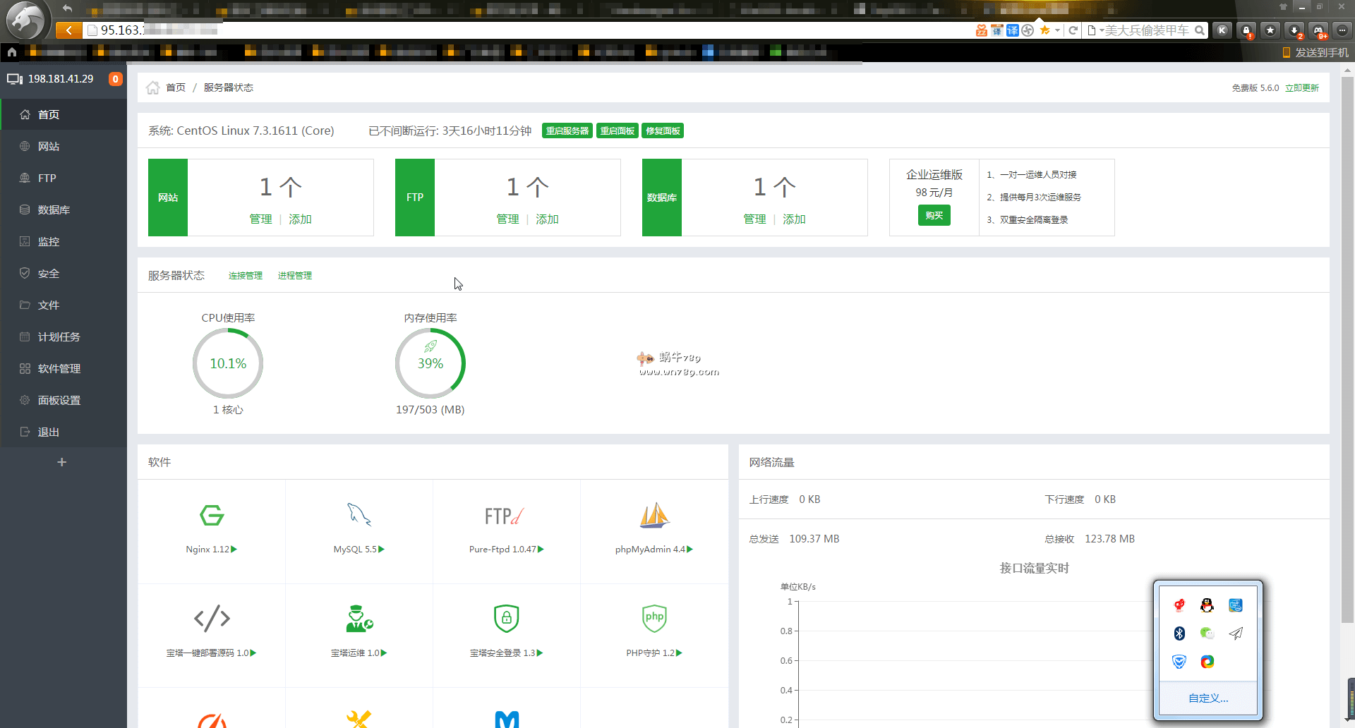Click the memory usage circular gauge
Viewport: 1355px width, 728px height.
pyautogui.click(x=430, y=363)
